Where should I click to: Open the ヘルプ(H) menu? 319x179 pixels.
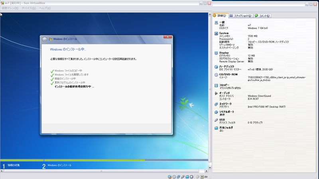point(45,8)
